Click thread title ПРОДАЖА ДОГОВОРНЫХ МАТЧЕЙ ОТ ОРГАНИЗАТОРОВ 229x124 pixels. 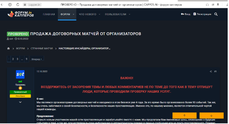click(86, 34)
